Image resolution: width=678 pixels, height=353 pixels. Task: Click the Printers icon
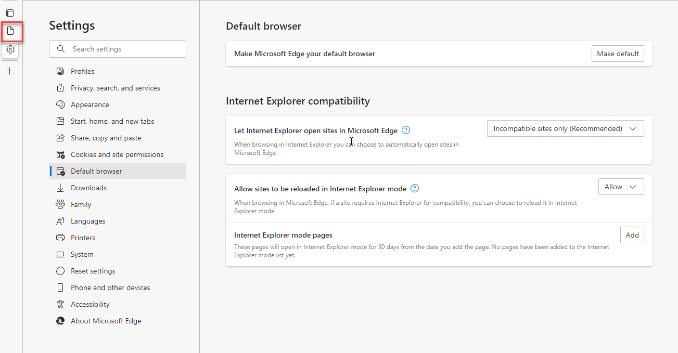click(x=60, y=238)
